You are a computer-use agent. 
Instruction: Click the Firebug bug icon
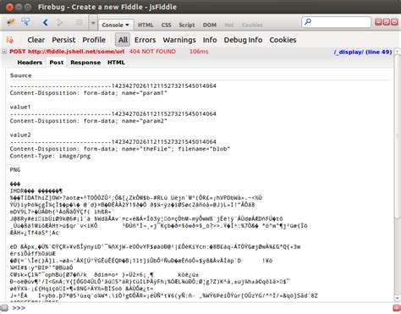pyautogui.click(x=11, y=22)
